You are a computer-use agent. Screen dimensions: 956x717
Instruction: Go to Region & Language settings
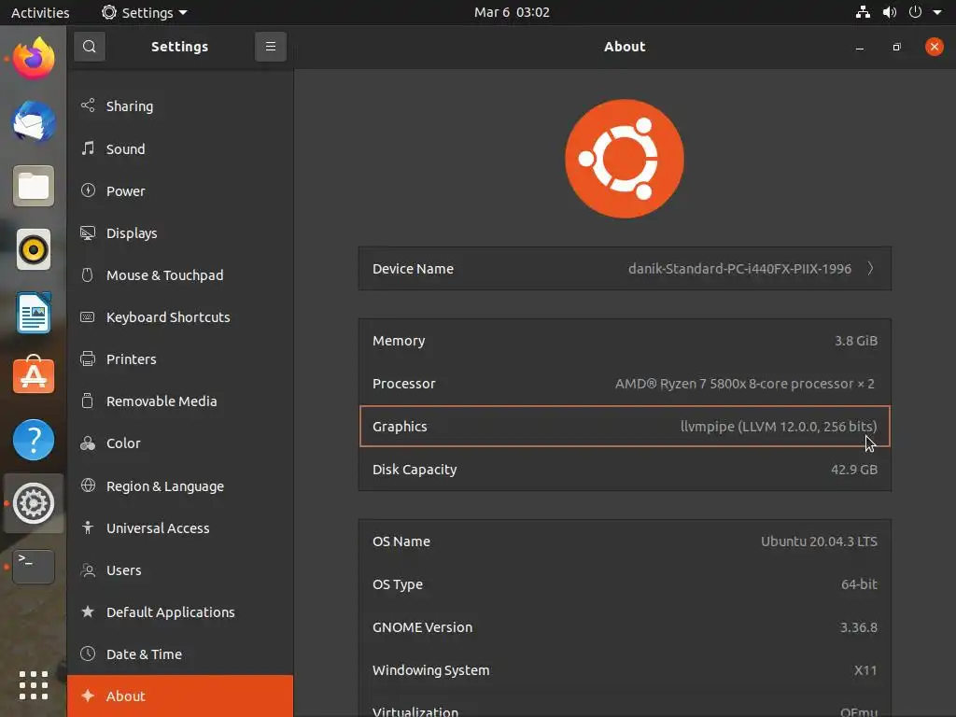point(180,485)
